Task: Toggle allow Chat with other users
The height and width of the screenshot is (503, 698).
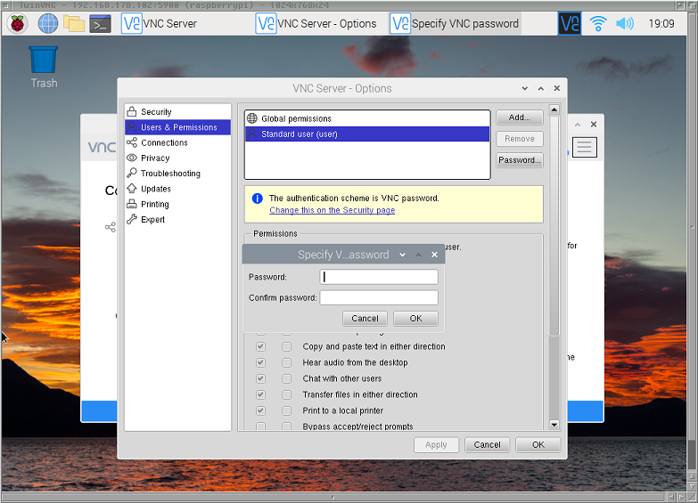Action: point(261,378)
